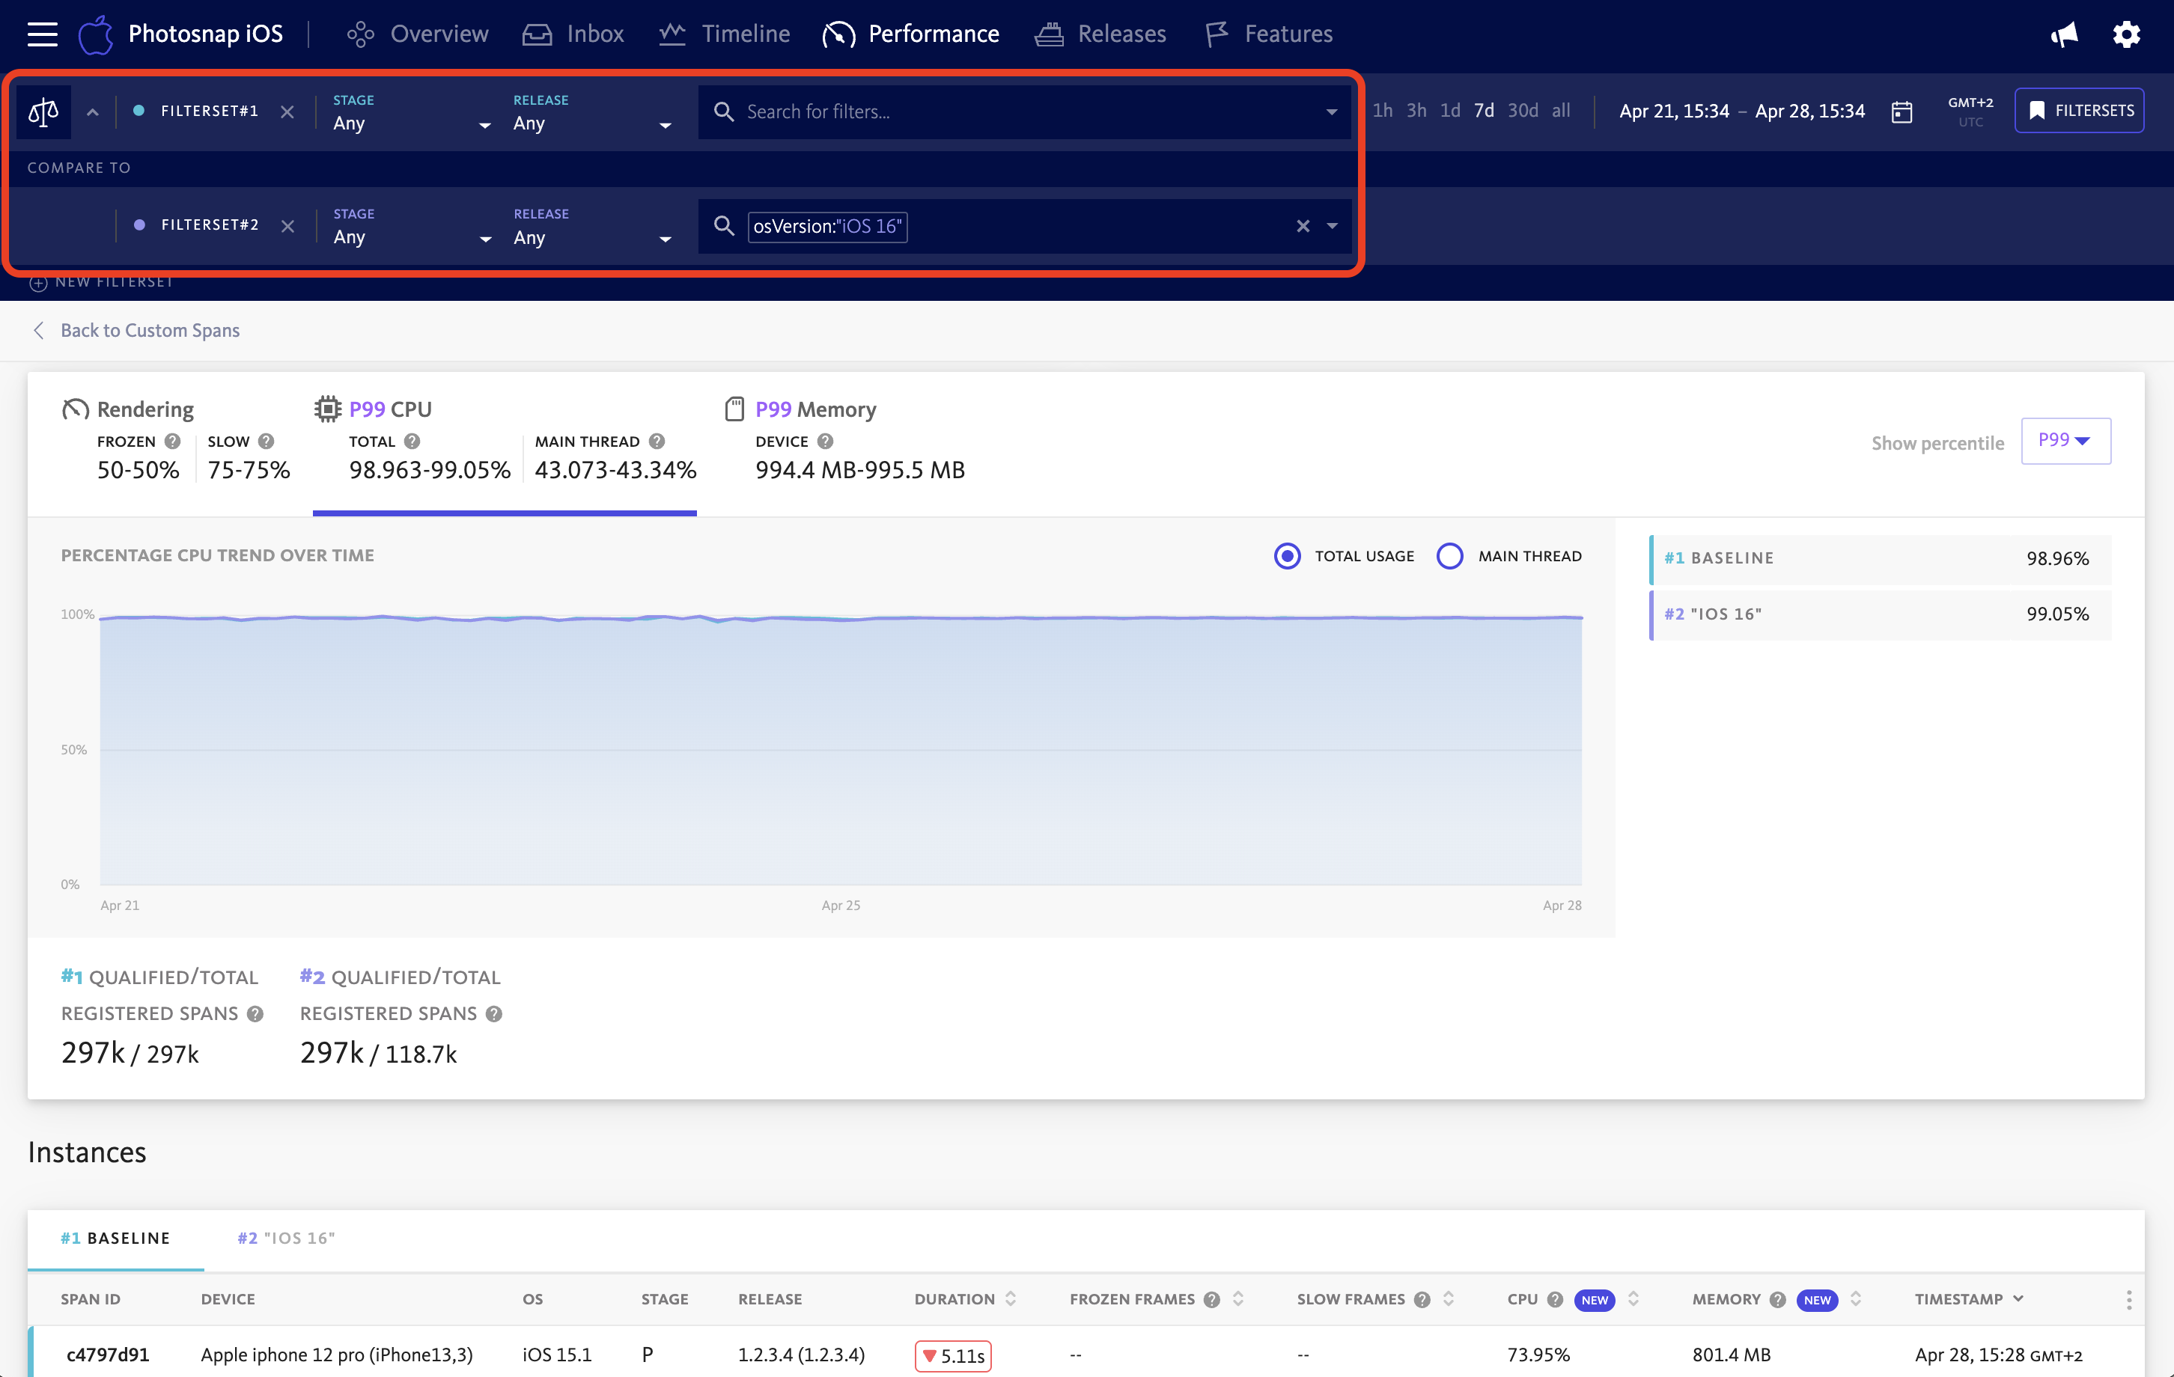Click the CPU TOTAL help icon
Screen dimensions: 2174x1377
pyautogui.click(x=412, y=442)
